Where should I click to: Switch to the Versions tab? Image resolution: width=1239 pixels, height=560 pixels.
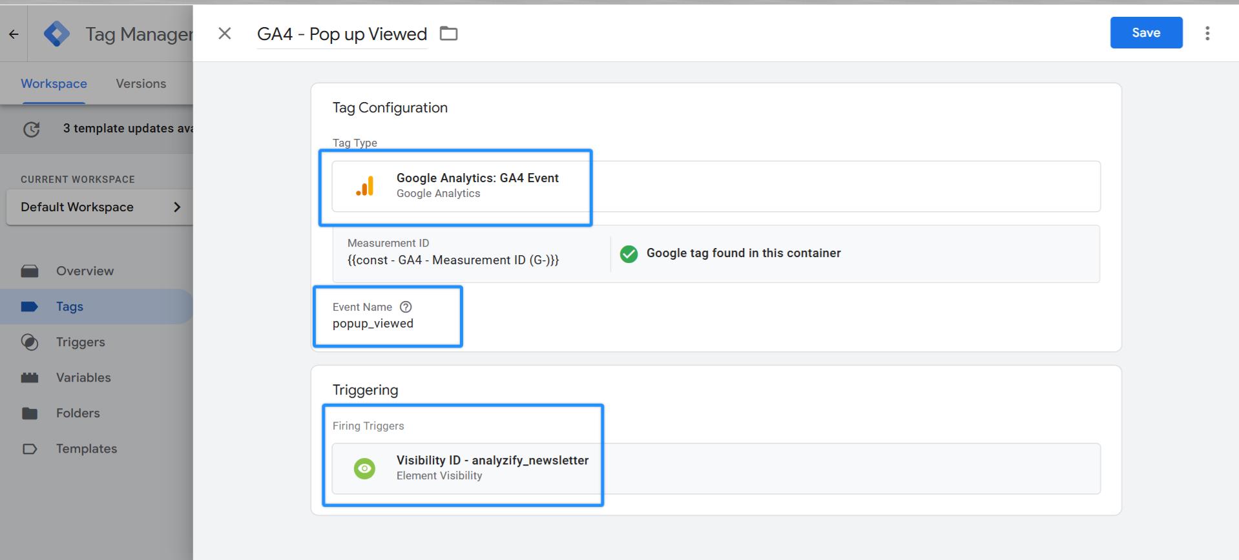tap(141, 83)
